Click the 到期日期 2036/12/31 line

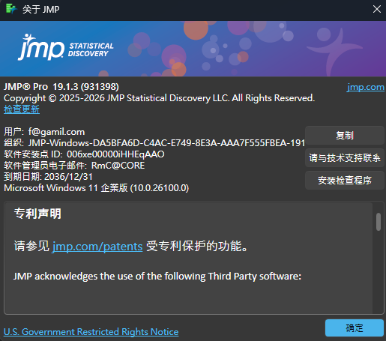click(48, 177)
